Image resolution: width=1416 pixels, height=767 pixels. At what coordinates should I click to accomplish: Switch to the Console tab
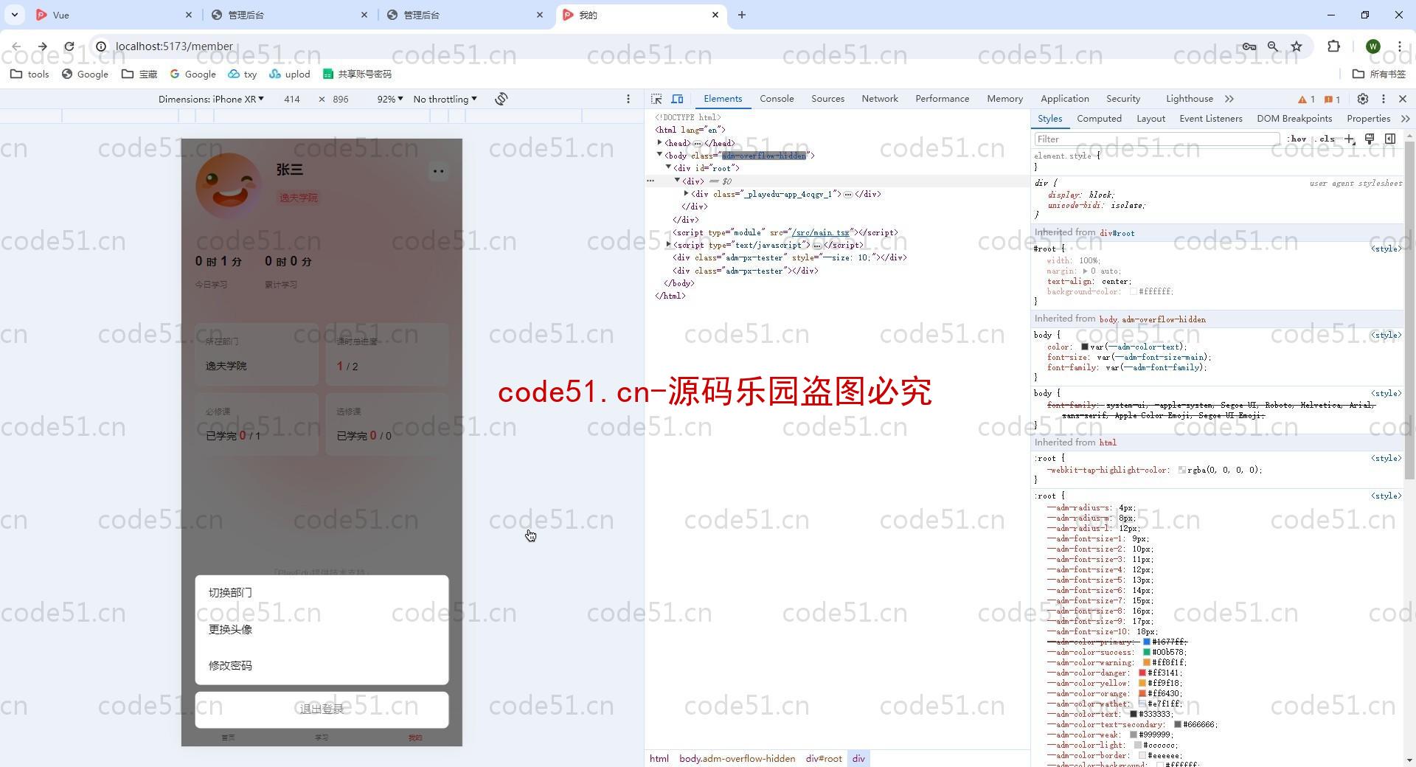[x=777, y=99]
